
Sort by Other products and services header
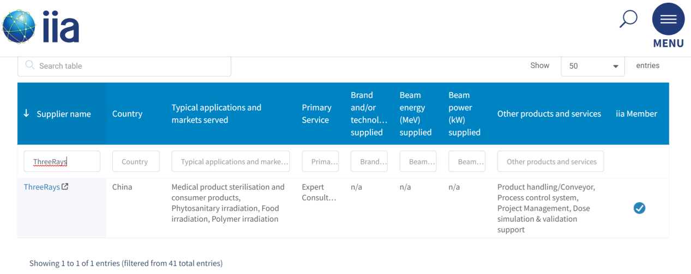coord(549,114)
